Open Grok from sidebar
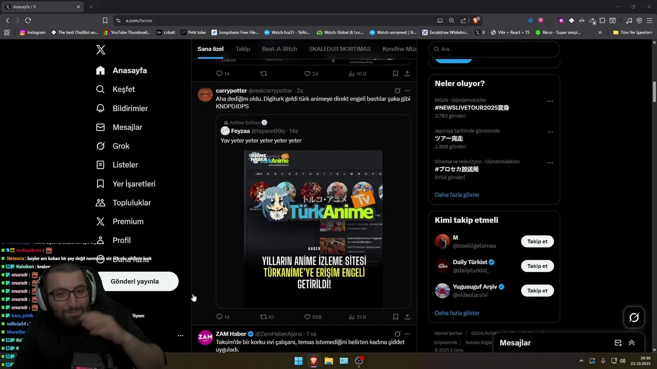The height and width of the screenshot is (369, 657). pos(113,146)
